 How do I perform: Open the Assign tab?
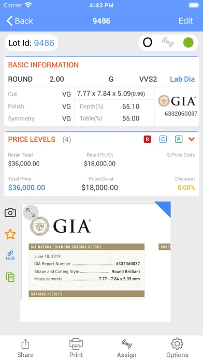(127, 348)
